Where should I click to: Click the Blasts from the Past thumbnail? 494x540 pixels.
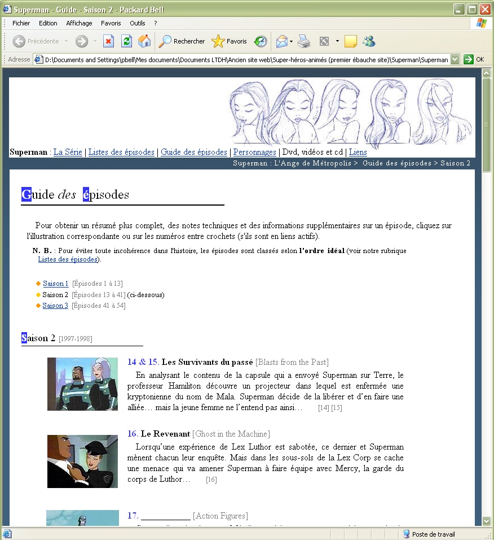pyautogui.click(x=82, y=384)
